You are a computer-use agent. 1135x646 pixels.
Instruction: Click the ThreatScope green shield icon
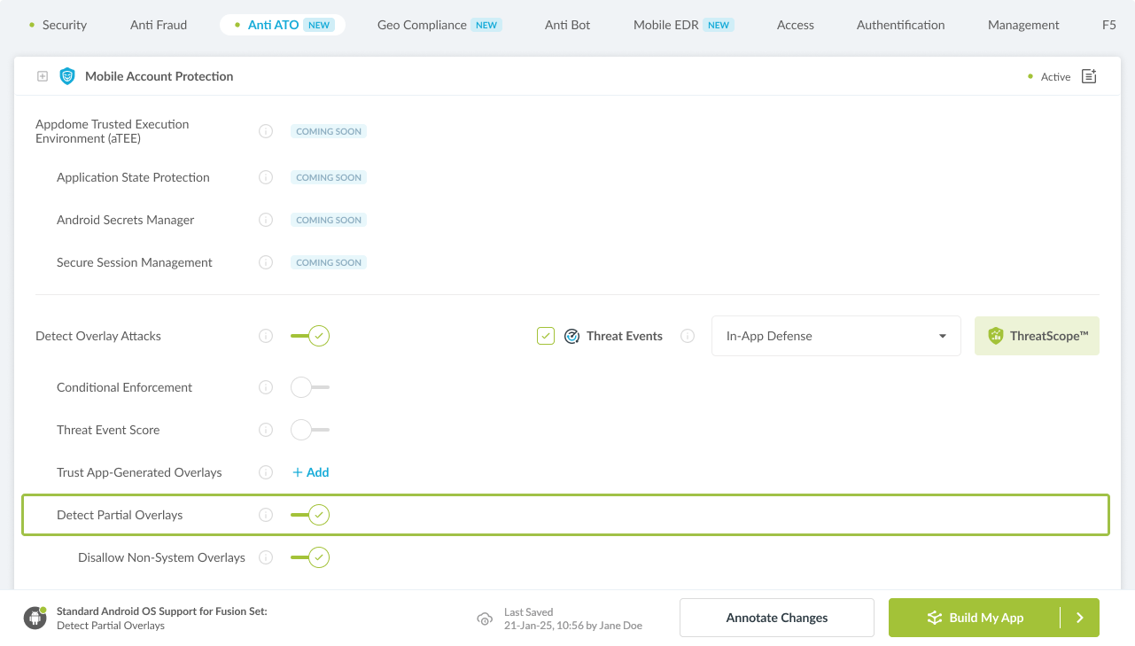click(996, 336)
